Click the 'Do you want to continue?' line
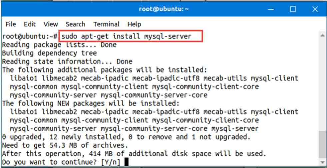The image size is (327, 168). [62, 162]
